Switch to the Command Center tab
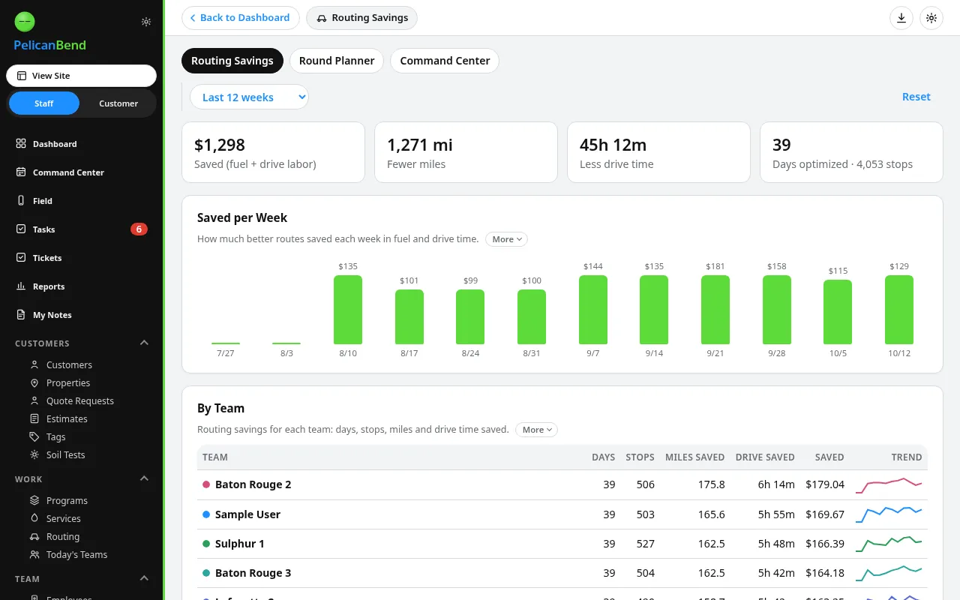This screenshot has width=960, height=600. click(x=445, y=61)
